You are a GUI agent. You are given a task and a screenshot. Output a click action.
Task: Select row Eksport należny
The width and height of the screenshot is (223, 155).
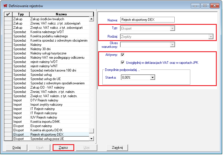coord(47,126)
